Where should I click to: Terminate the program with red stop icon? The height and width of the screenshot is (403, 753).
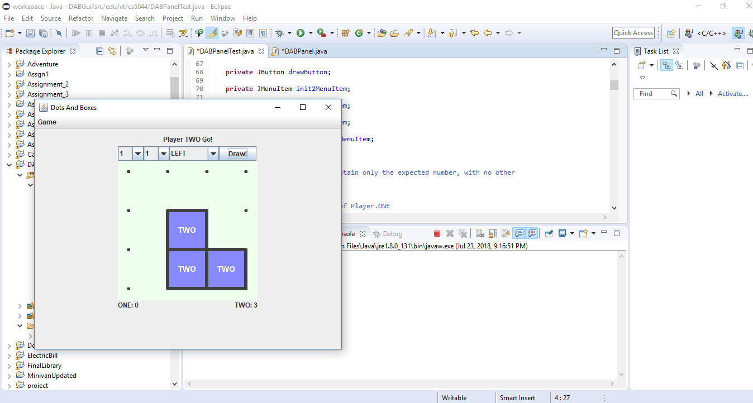click(x=437, y=234)
